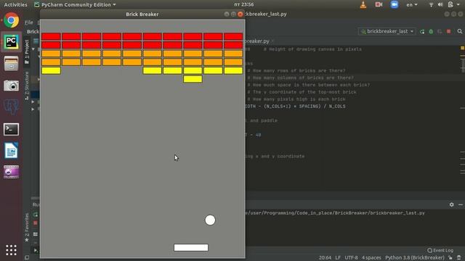Image resolution: width=465 pixels, height=261 pixels.
Task: Open the top bar clock
Action: pos(244,4)
